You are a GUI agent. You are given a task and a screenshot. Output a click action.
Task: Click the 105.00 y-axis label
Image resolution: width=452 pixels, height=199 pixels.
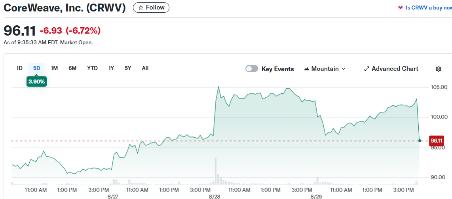[x=439, y=87]
